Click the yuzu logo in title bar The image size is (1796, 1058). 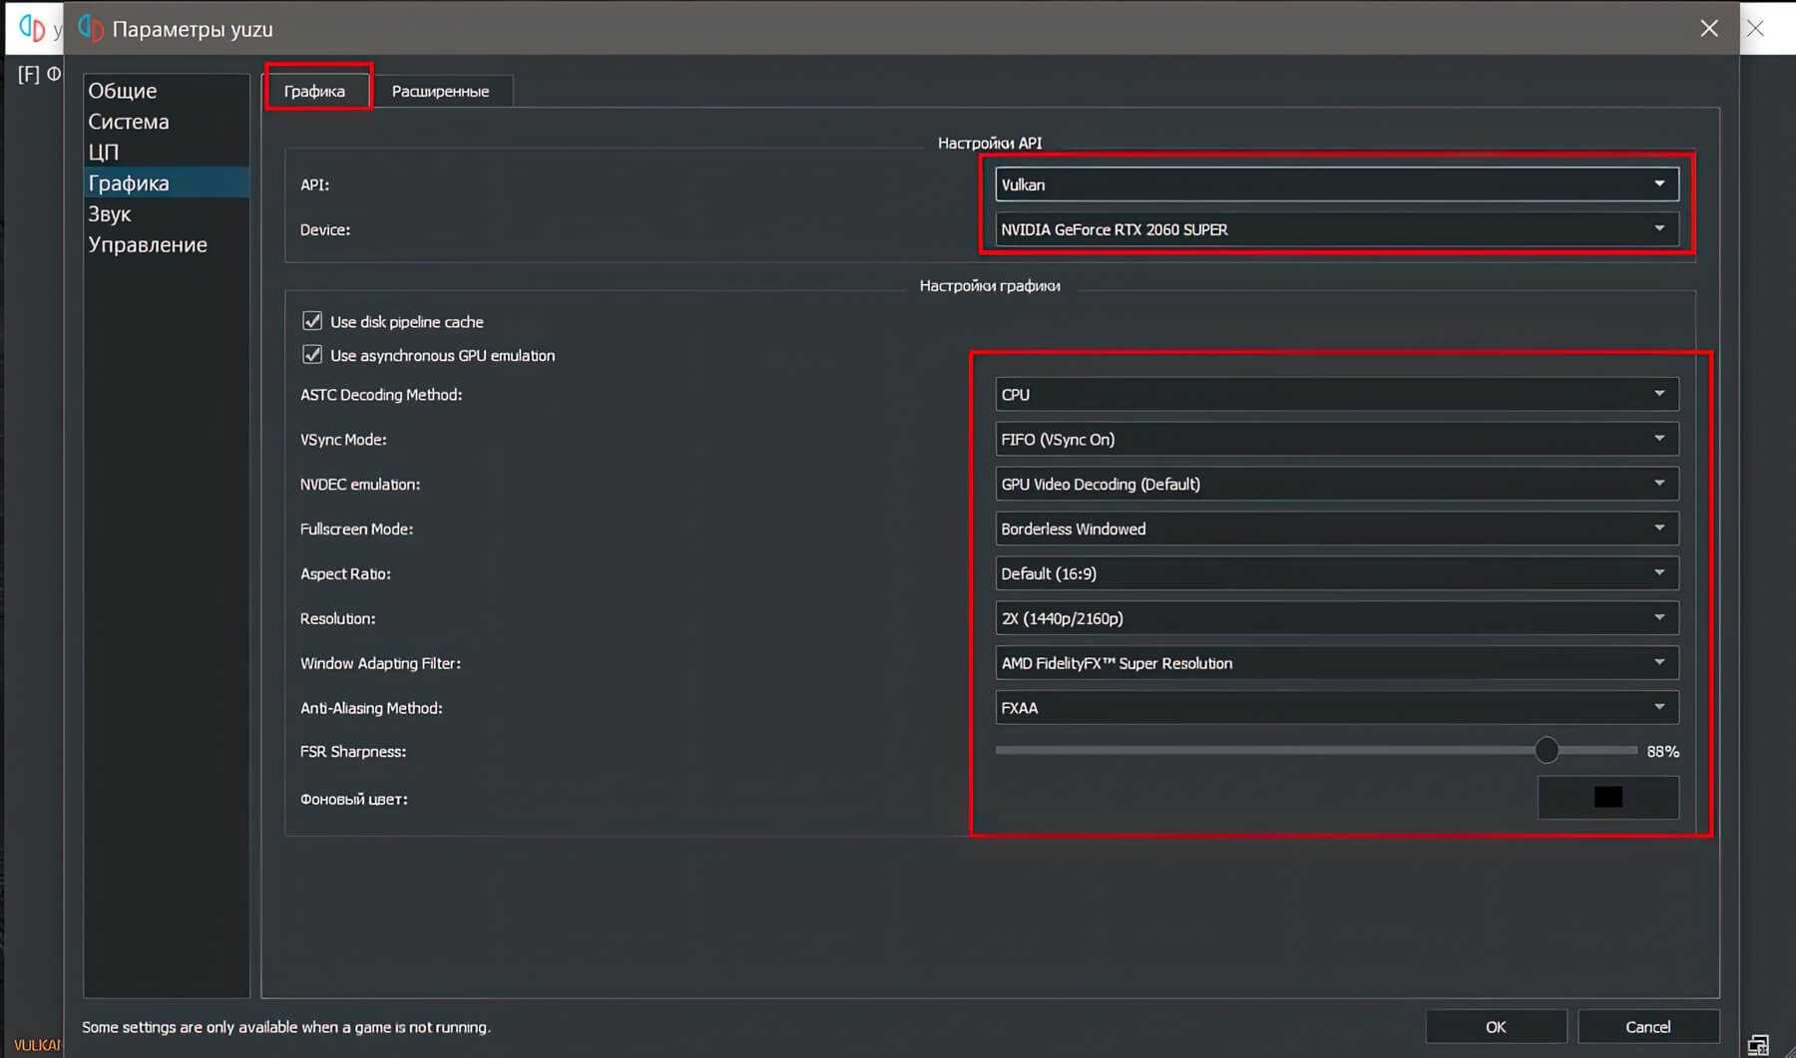91,29
